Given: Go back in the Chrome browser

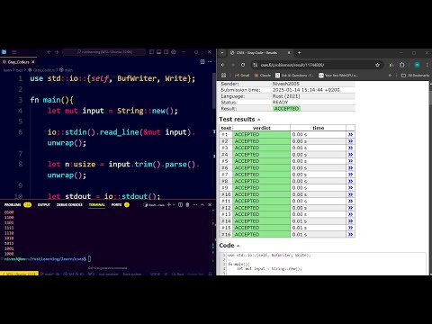Looking at the screenshot, I should pos(222,65).
